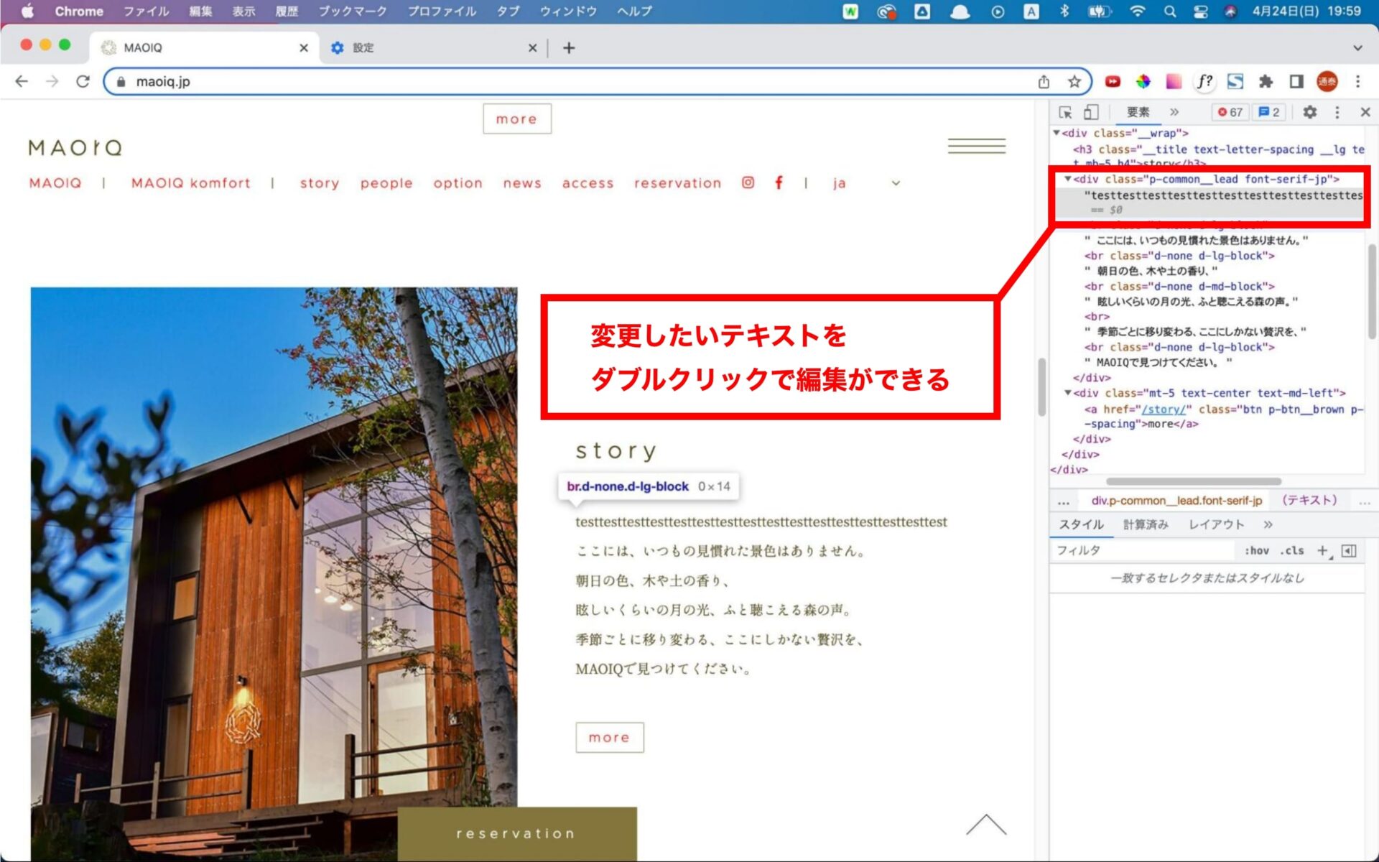
Task: Open the news nav link
Action: [522, 183]
